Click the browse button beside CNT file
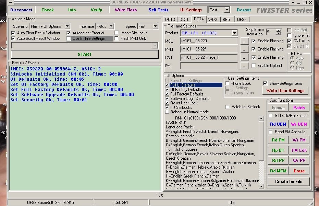319x206 pixels. point(244,58)
